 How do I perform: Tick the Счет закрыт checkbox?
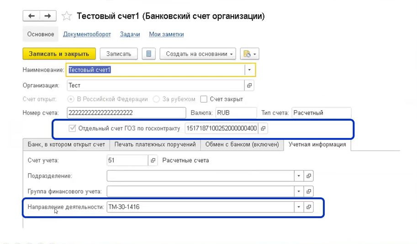point(204,99)
